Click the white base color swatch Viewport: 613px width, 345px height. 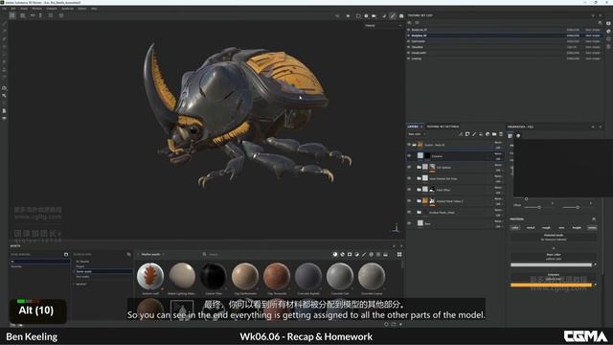pos(551,264)
